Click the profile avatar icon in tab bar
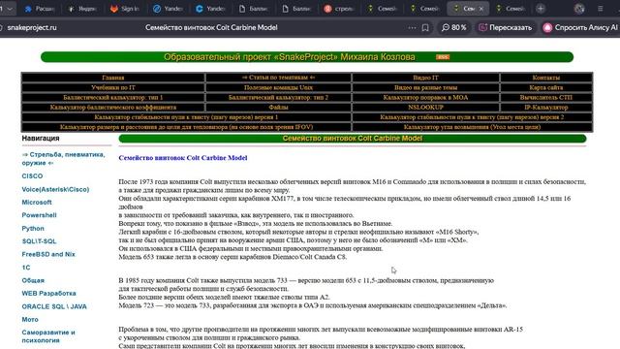620x349 pixels. (579, 9)
